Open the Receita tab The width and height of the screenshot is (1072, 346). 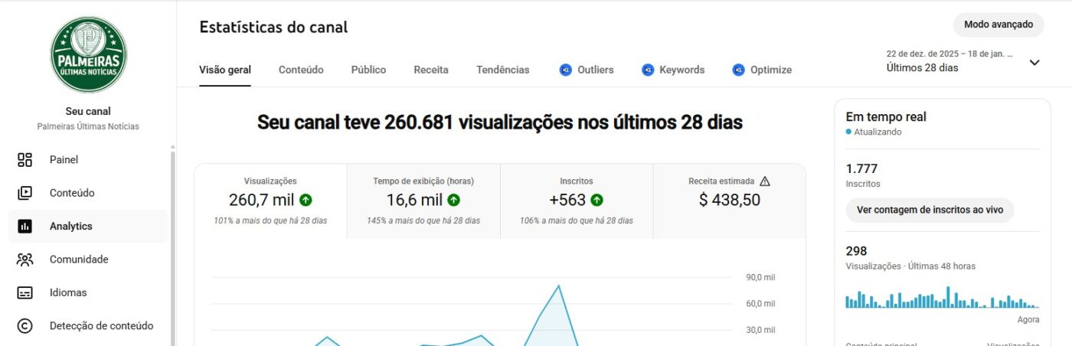coord(431,70)
